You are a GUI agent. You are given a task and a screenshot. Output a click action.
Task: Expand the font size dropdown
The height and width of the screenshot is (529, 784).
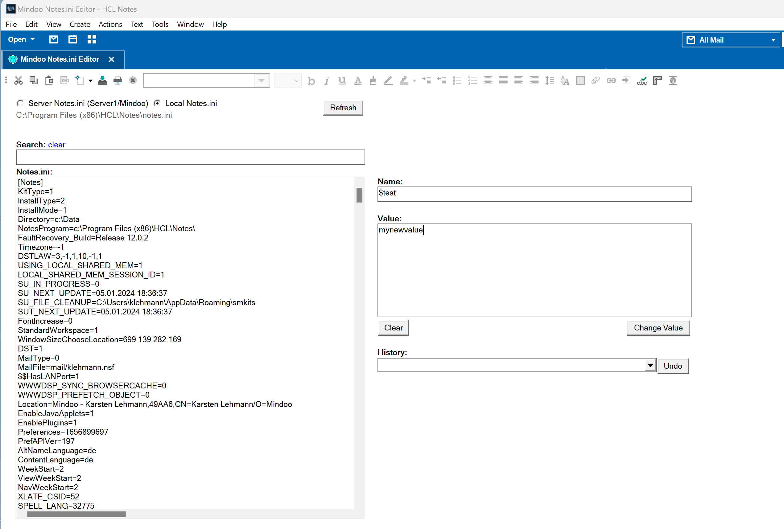point(296,81)
